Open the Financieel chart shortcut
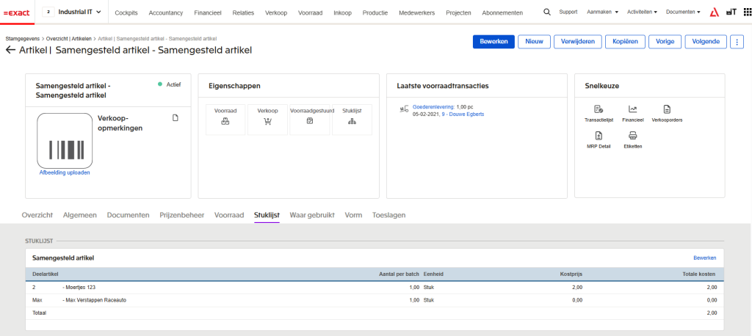752x336 pixels. pyautogui.click(x=632, y=109)
